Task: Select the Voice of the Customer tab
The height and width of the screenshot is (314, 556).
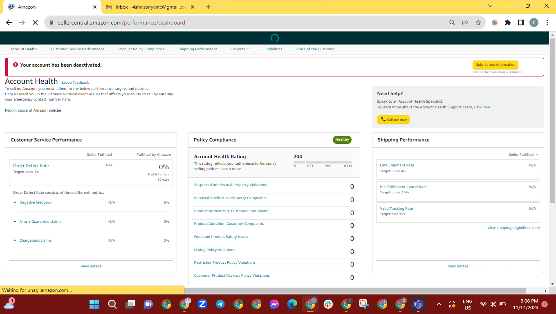Action: (x=316, y=49)
